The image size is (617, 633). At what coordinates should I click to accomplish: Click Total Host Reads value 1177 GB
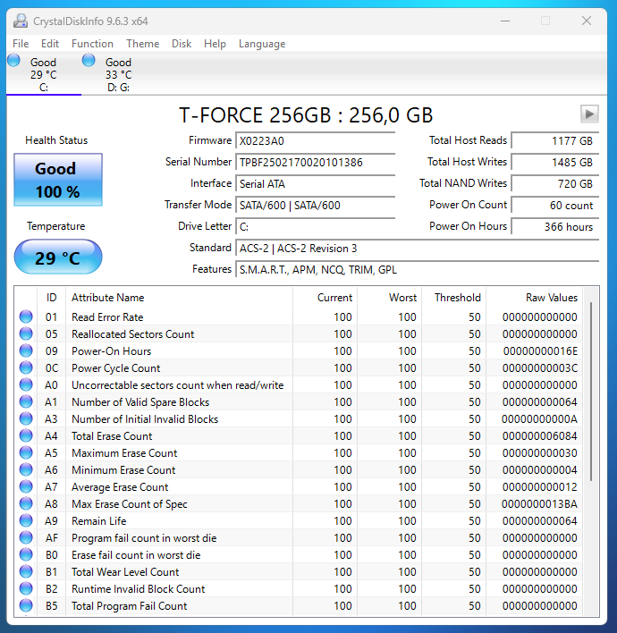pos(555,140)
